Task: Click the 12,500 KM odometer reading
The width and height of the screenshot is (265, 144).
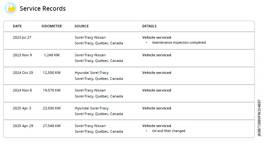Action: [x=52, y=73]
